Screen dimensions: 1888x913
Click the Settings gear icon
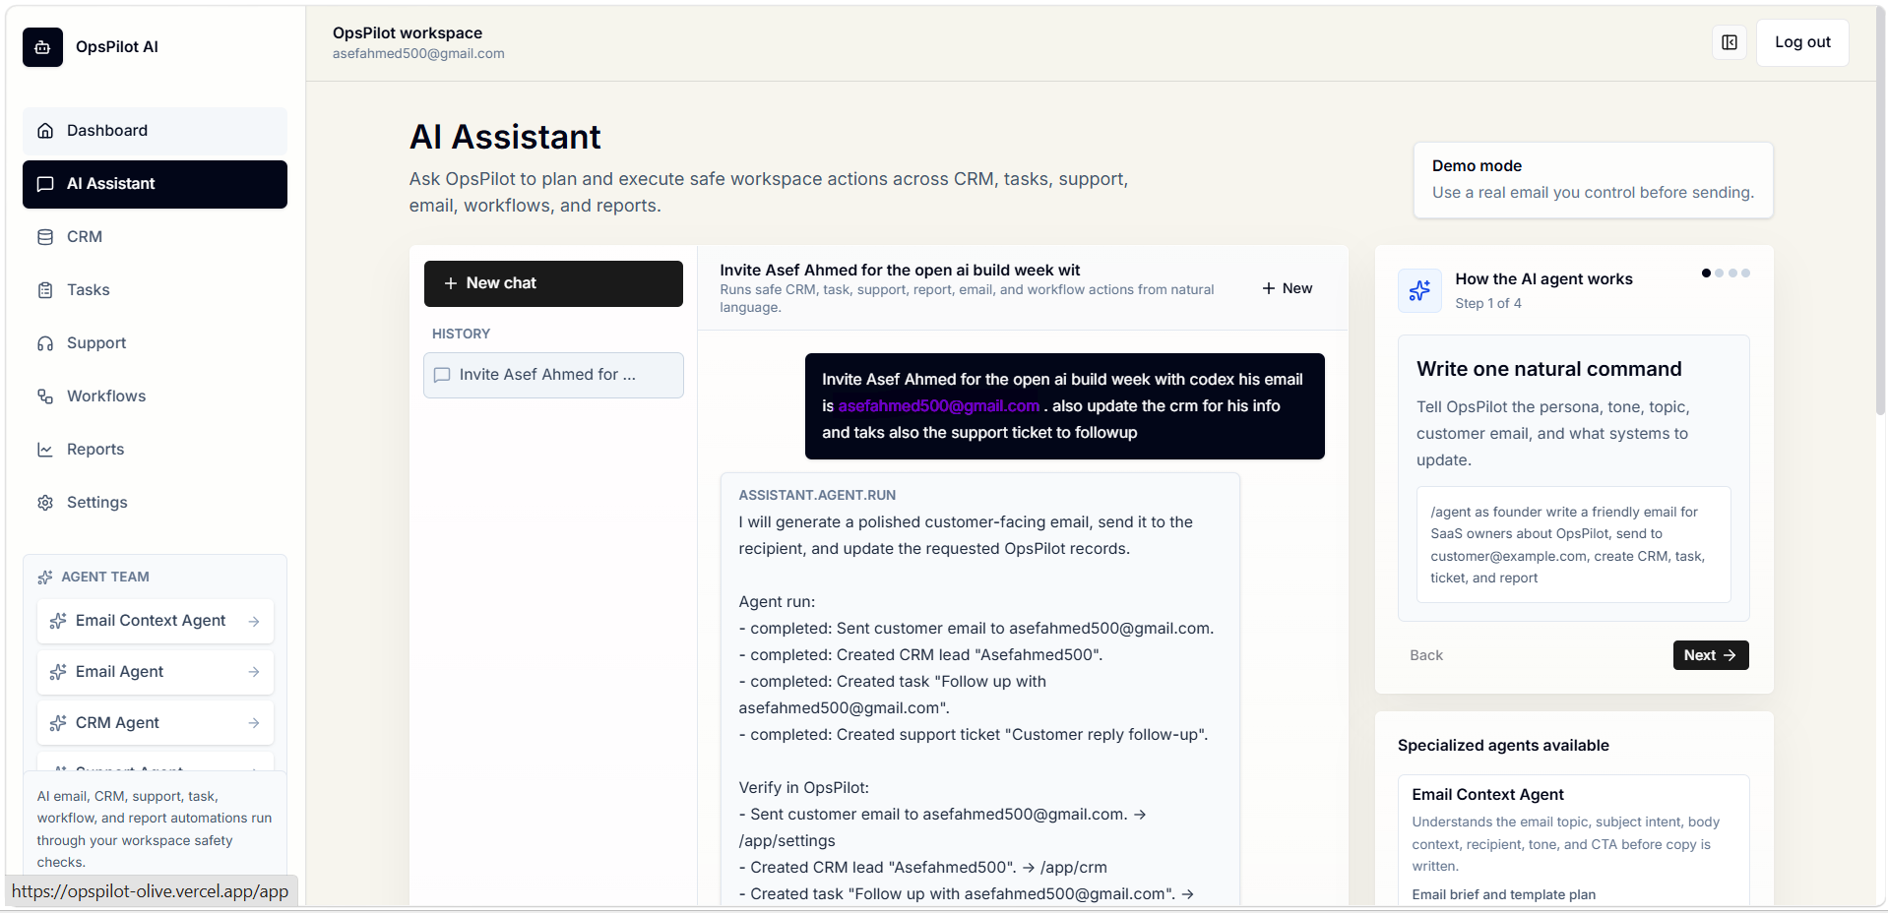click(x=45, y=503)
